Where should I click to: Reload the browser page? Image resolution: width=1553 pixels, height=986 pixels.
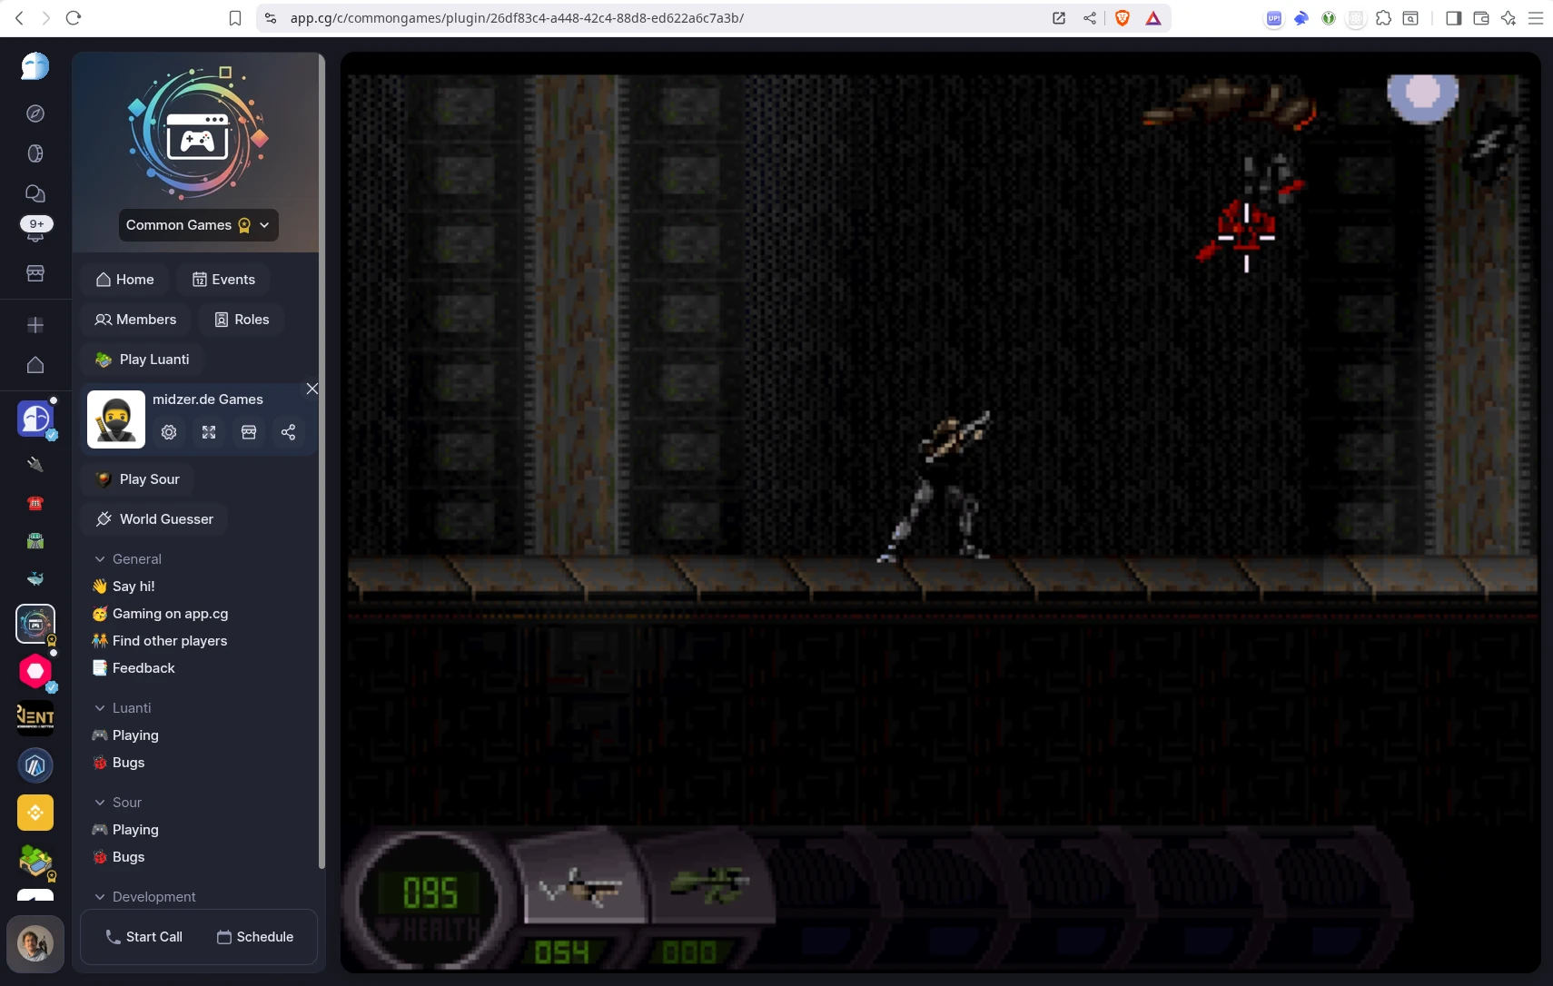[74, 18]
